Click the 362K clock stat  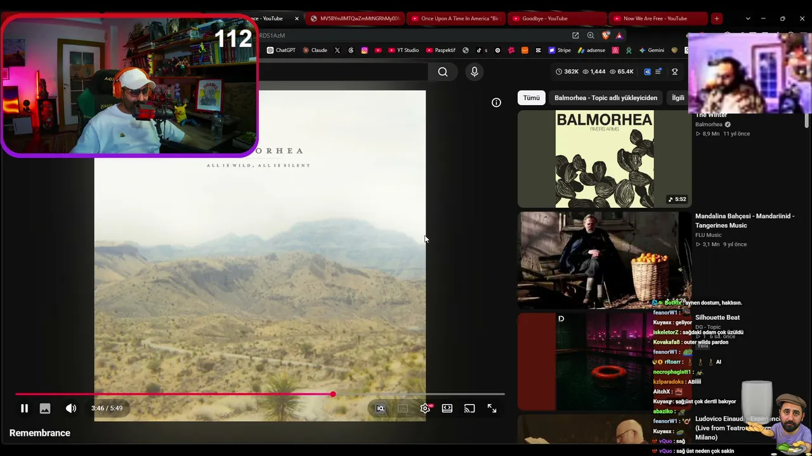567,72
